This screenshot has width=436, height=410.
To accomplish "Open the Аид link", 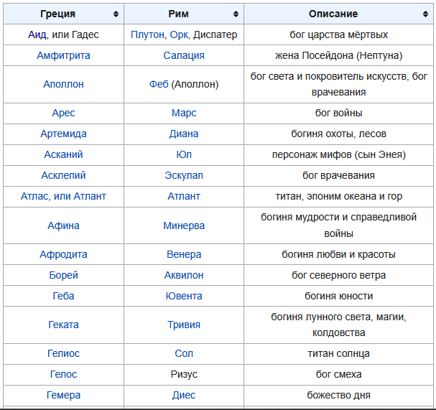I will [x=37, y=34].
